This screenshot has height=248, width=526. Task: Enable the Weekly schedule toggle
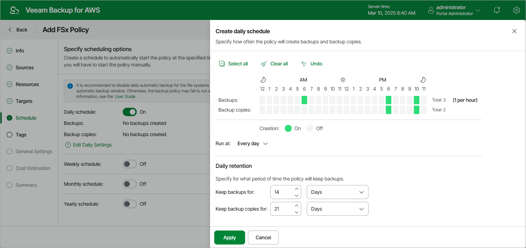(x=129, y=164)
